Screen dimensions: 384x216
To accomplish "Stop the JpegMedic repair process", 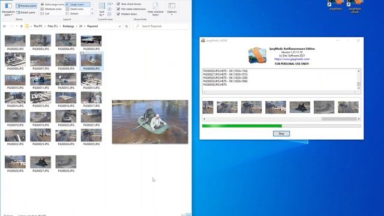I will (x=281, y=133).
